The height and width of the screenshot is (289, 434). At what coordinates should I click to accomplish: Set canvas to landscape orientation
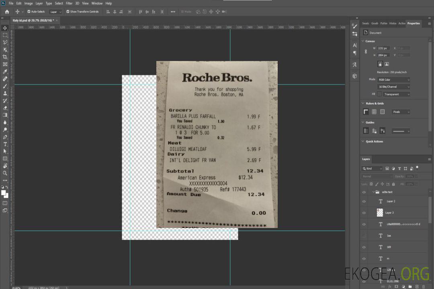[x=387, y=64]
